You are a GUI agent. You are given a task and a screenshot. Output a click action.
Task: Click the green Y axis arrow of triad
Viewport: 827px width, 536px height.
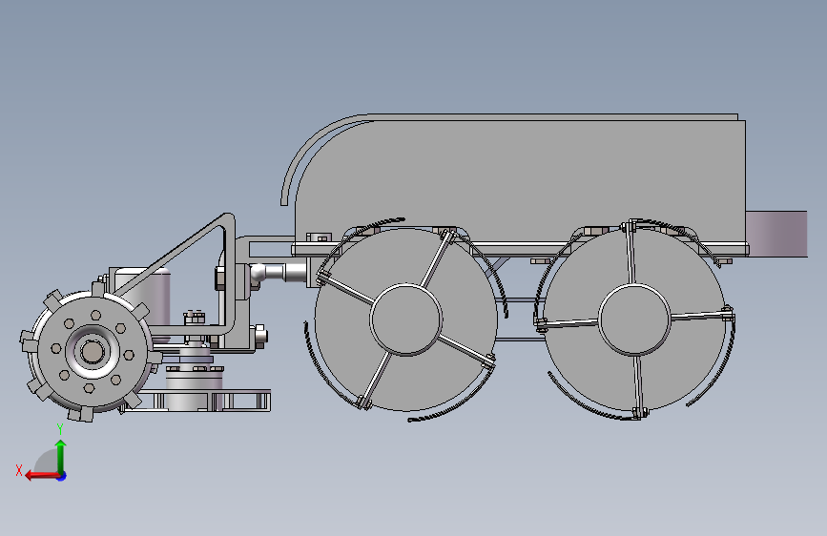tap(61, 456)
